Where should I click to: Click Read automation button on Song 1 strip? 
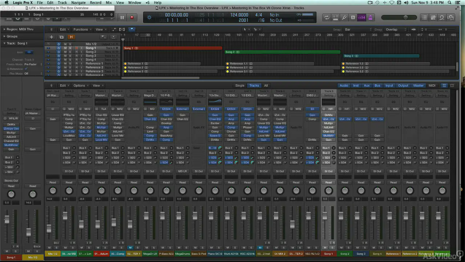[328, 182]
